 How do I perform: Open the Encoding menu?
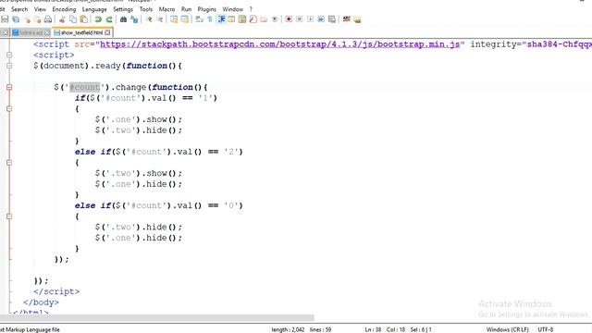[64, 9]
